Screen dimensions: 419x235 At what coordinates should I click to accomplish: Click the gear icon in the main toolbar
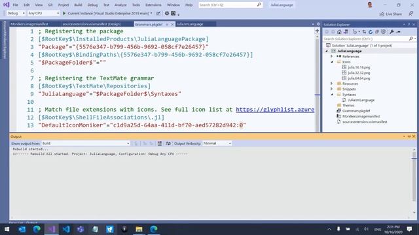[167, 13]
